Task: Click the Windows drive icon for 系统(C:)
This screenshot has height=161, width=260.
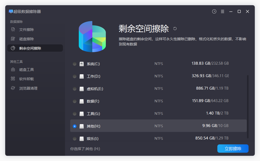Action: point(82,64)
